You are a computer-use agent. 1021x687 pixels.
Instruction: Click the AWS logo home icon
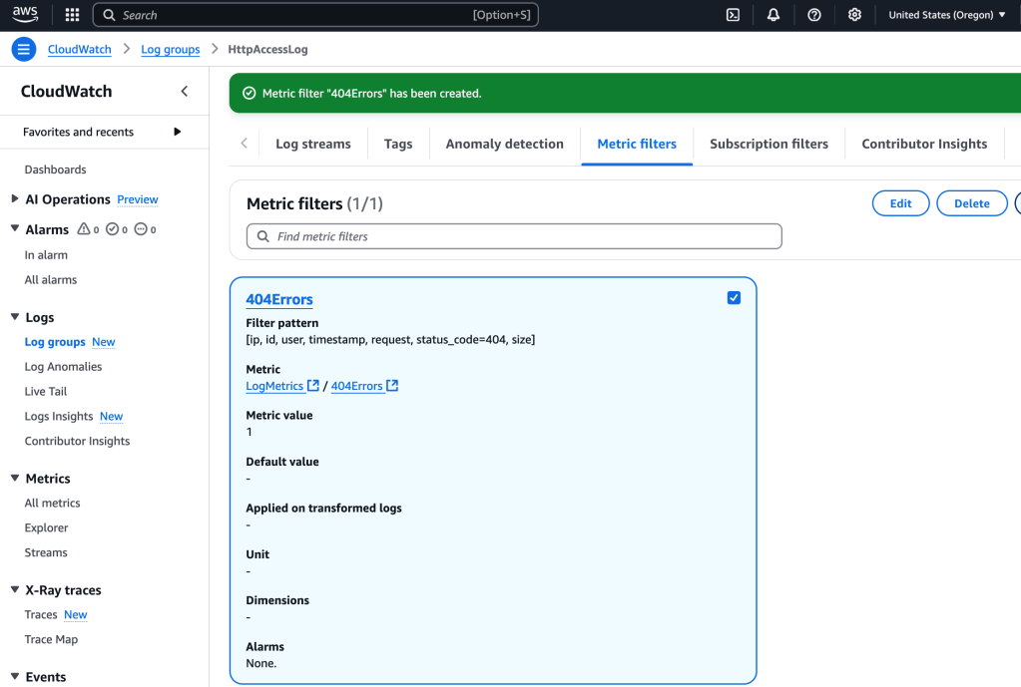tap(26, 15)
